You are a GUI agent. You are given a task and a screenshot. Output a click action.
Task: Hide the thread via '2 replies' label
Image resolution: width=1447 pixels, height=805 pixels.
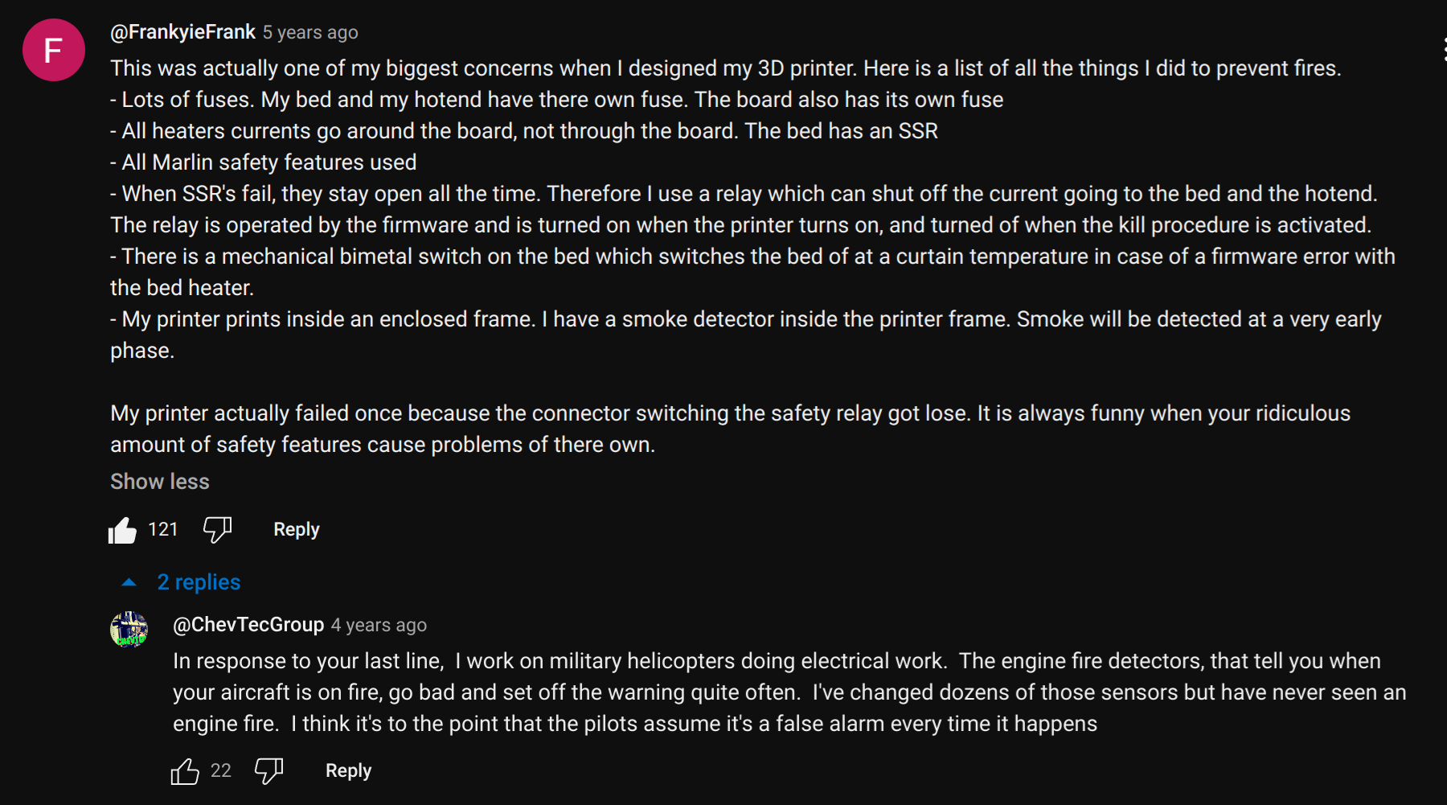point(199,582)
